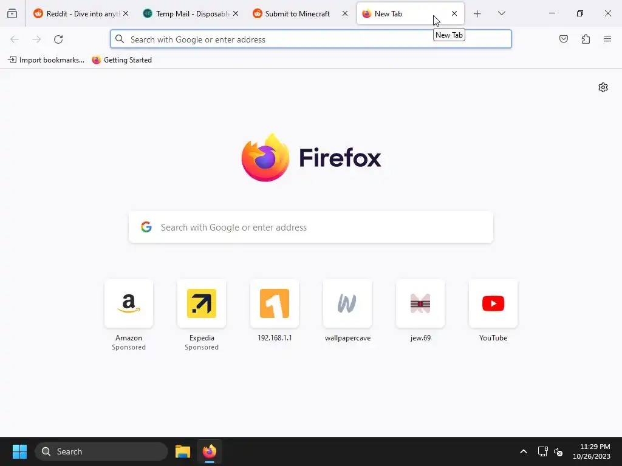The width and height of the screenshot is (622, 466).
Task: Open the Firefox View icon beside the tabs
Action: (12, 13)
